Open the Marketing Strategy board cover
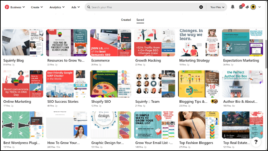The height and width of the screenshot is (151, 268). coord(198,43)
